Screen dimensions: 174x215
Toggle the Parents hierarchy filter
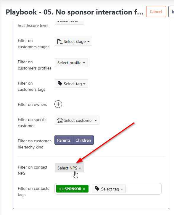(64, 140)
